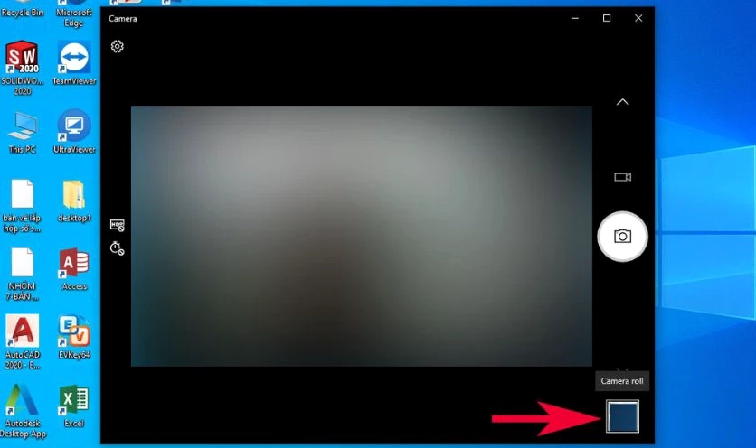Viewport: 756px width, 448px height.
Task: Select SOLIDWORKS 2020 desktop shortcut
Action: click(x=23, y=68)
